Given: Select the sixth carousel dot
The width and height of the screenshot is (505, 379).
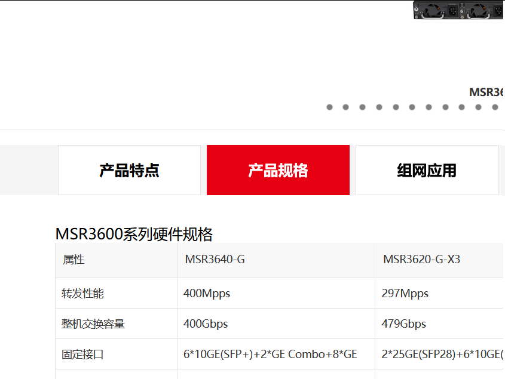Looking at the screenshot, I should pos(412,107).
